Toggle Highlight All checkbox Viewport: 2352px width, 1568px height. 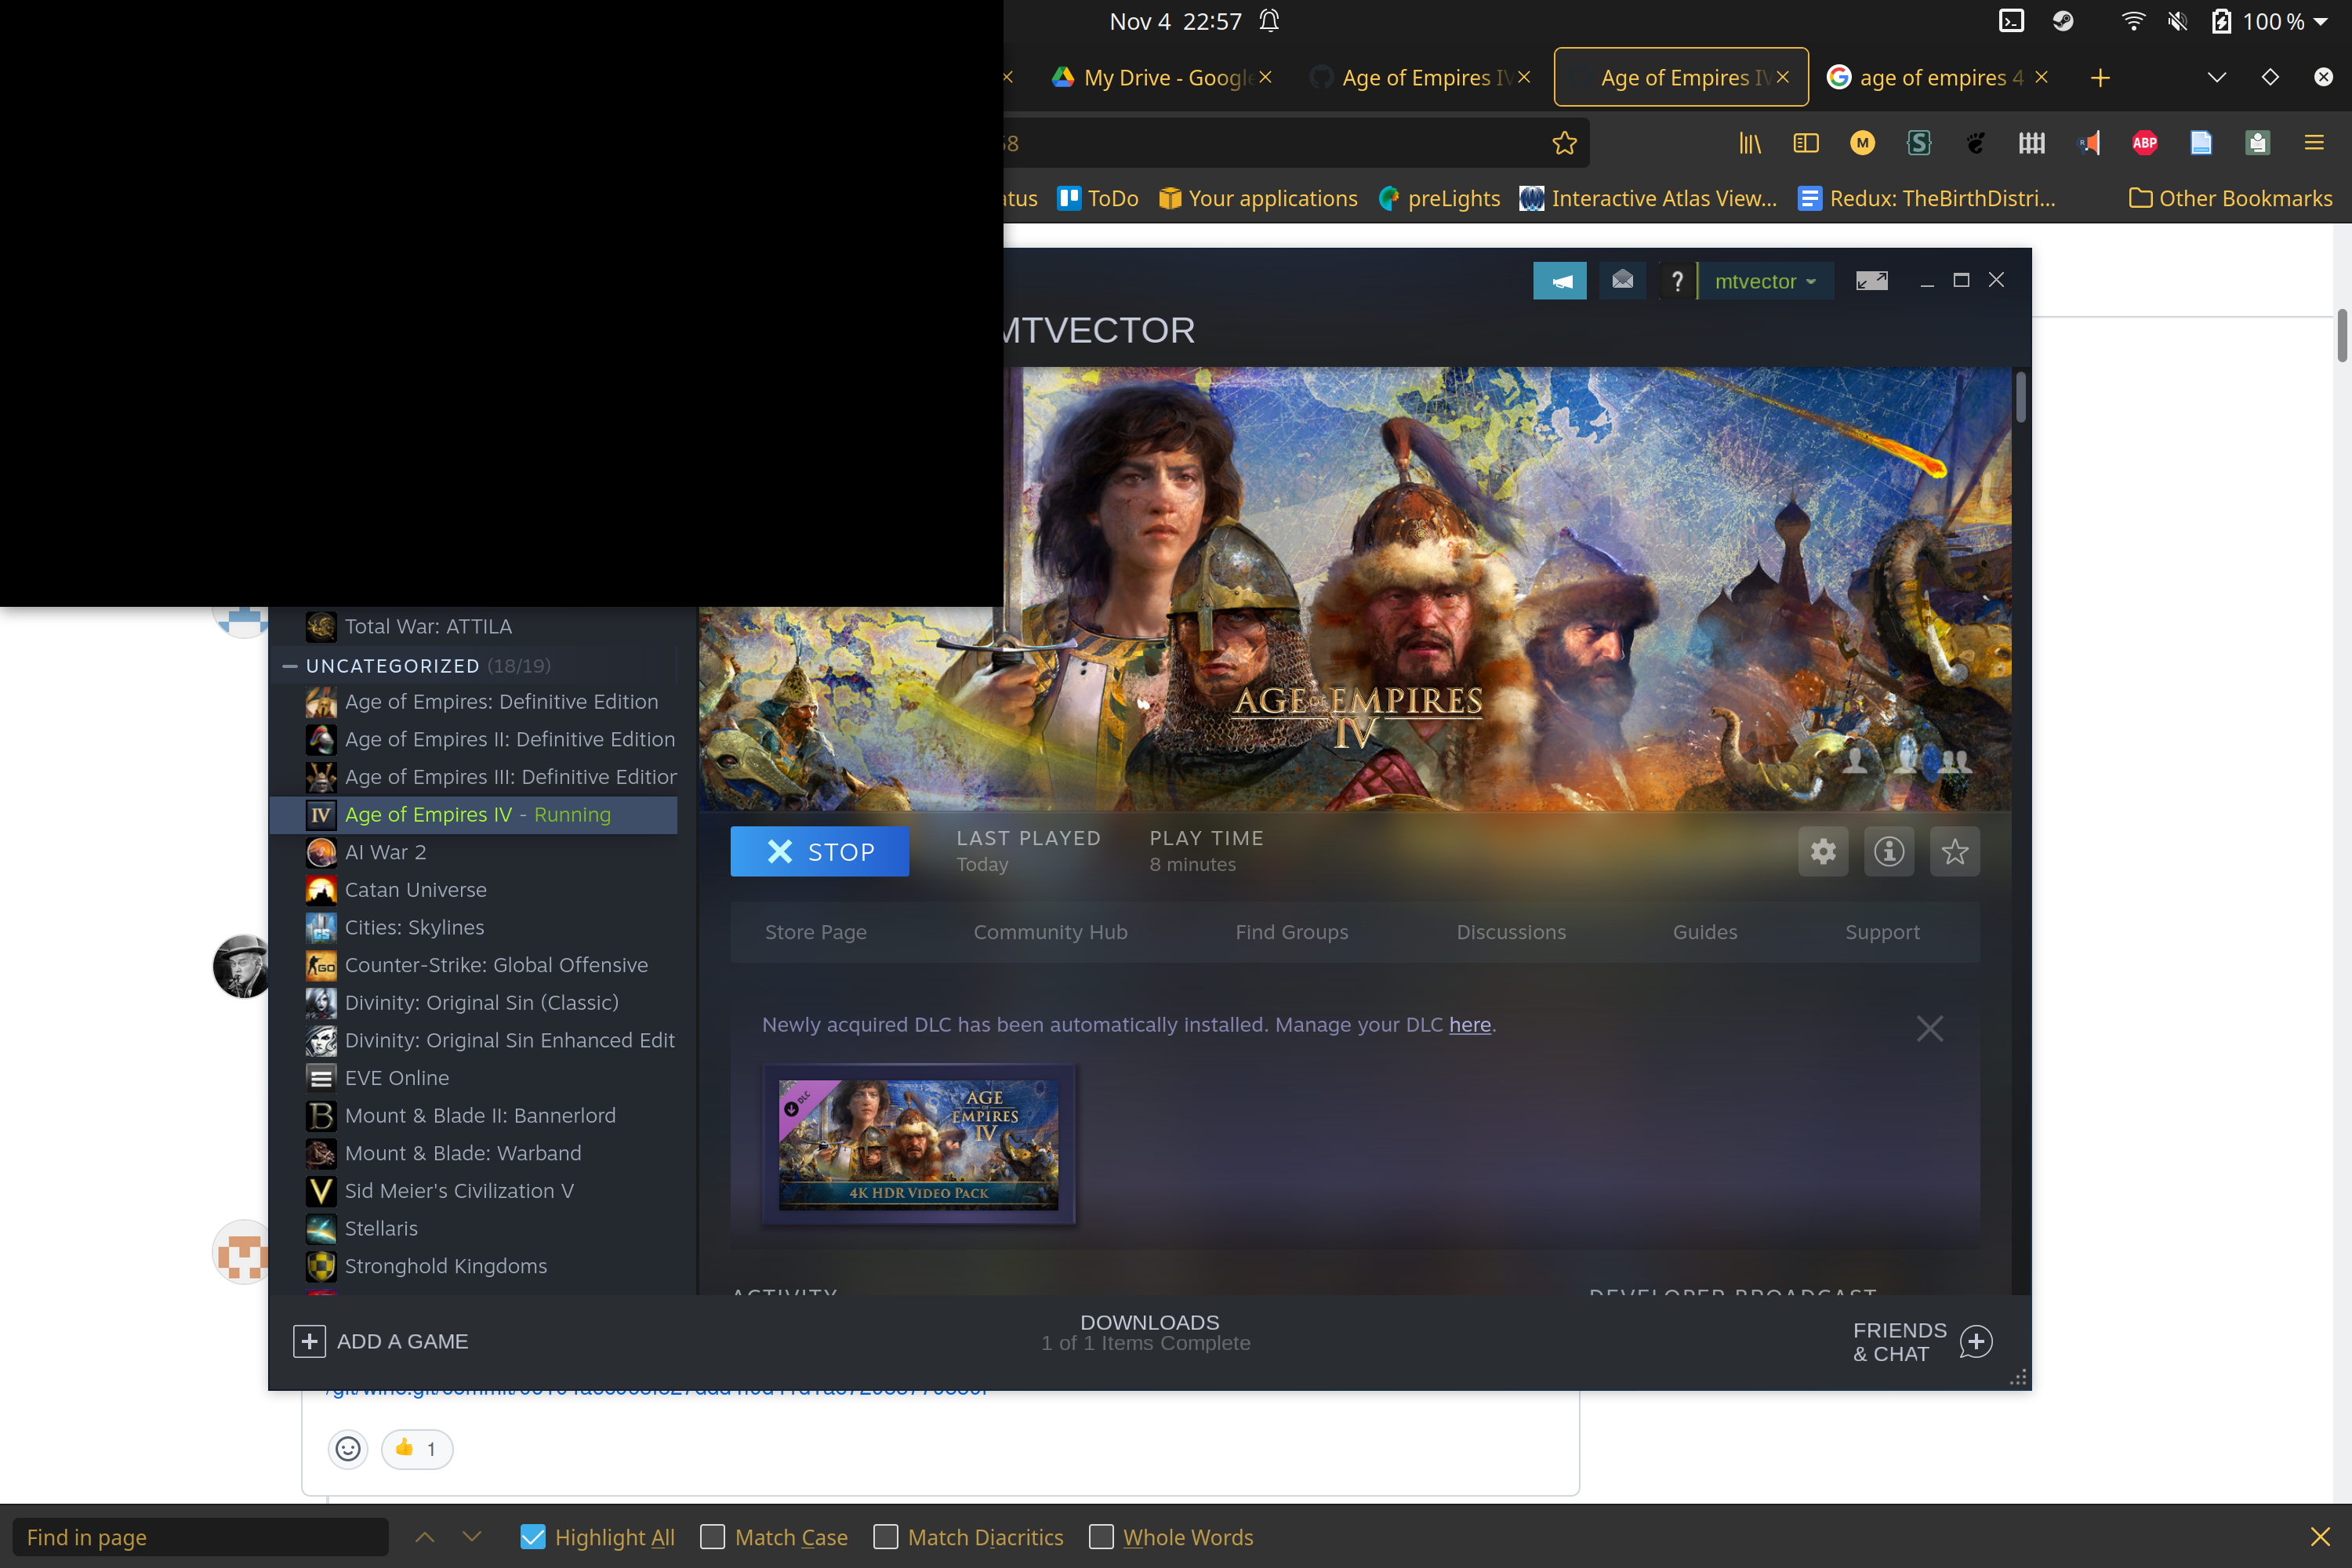pyautogui.click(x=533, y=1537)
